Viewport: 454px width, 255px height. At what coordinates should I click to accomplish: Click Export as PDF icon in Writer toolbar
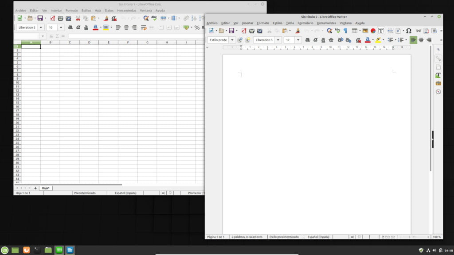pos(244,31)
